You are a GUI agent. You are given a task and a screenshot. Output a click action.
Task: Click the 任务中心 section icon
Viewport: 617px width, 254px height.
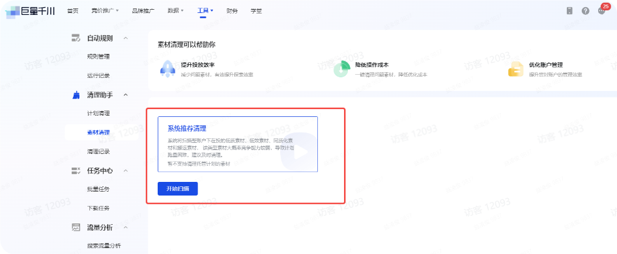coord(76,171)
